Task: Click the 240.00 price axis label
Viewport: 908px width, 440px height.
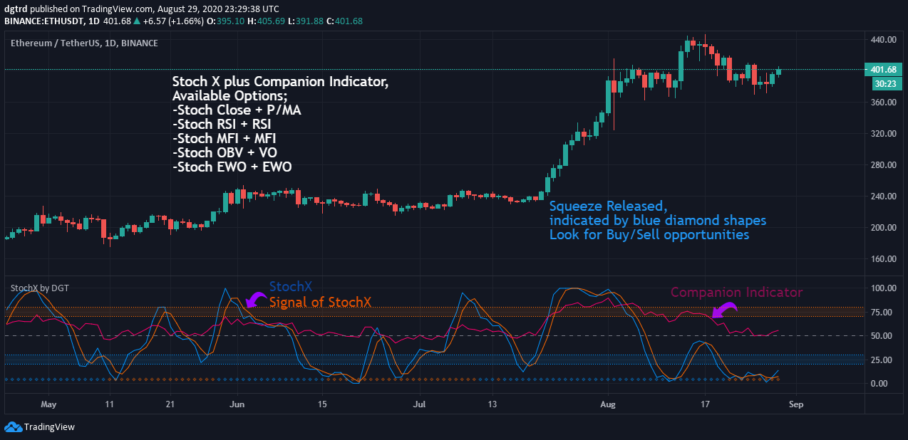Action: coord(883,197)
